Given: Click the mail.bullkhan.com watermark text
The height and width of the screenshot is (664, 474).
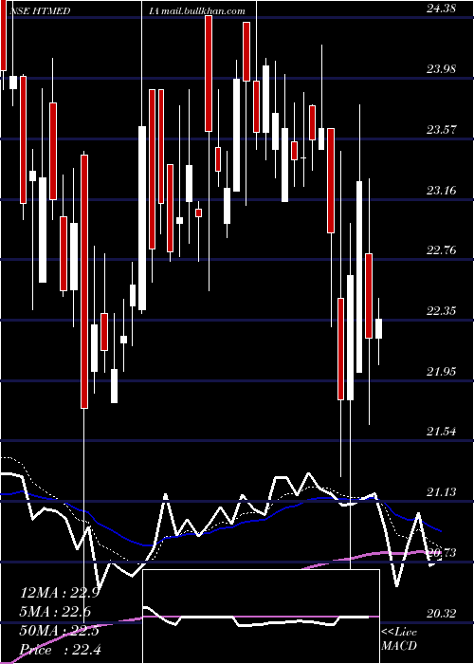Looking at the screenshot, I should 203,10.
